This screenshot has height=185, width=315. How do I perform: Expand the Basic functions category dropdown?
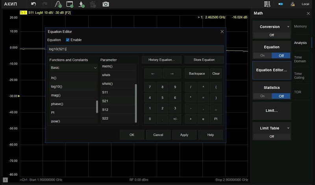click(x=74, y=68)
